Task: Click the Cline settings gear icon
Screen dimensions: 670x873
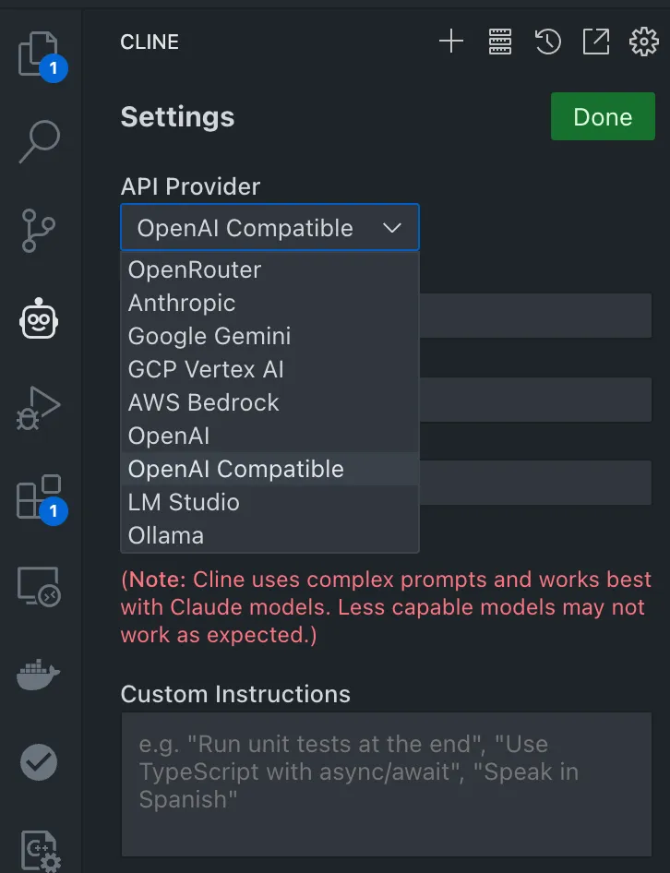Action: pyautogui.click(x=644, y=42)
